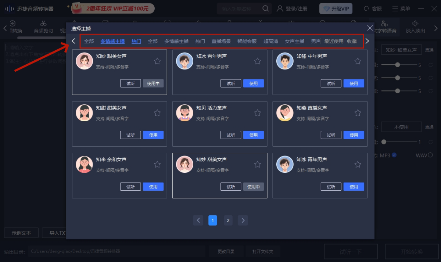441x262 pixels.
Task: Click the 不使用 background field
Action: (x=401, y=127)
